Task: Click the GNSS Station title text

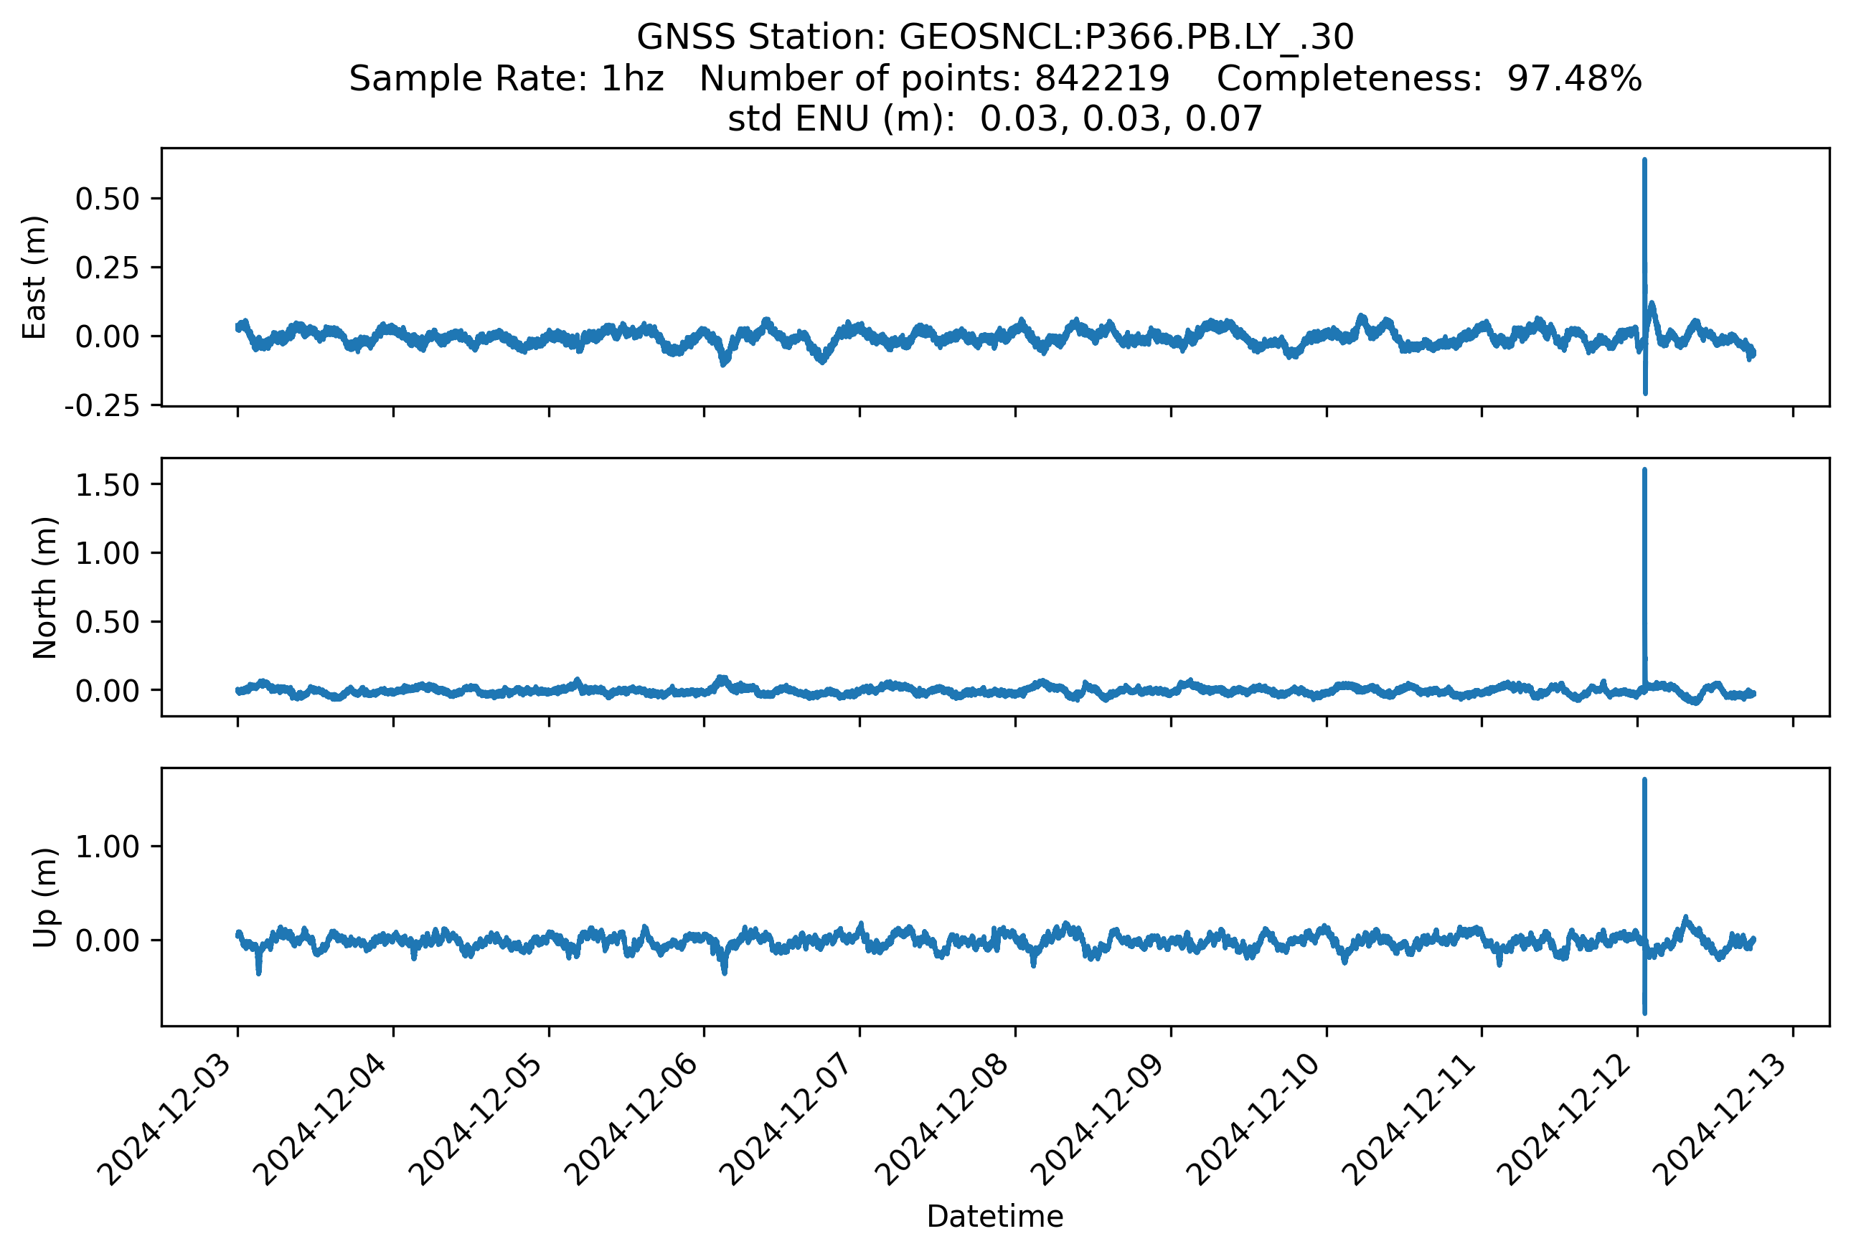Action: tap(995, 37)
